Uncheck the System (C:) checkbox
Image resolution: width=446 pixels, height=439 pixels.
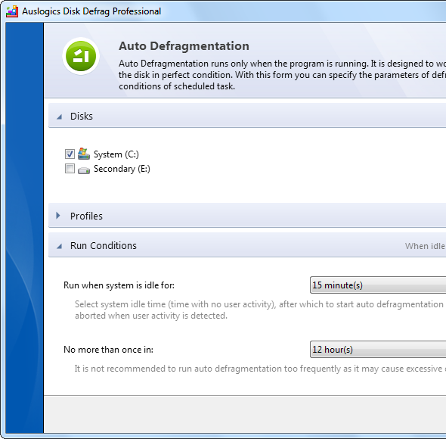tap(70, 154)
